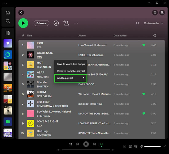
Task: Open the user profile icon
Action: tap(162, 13)
